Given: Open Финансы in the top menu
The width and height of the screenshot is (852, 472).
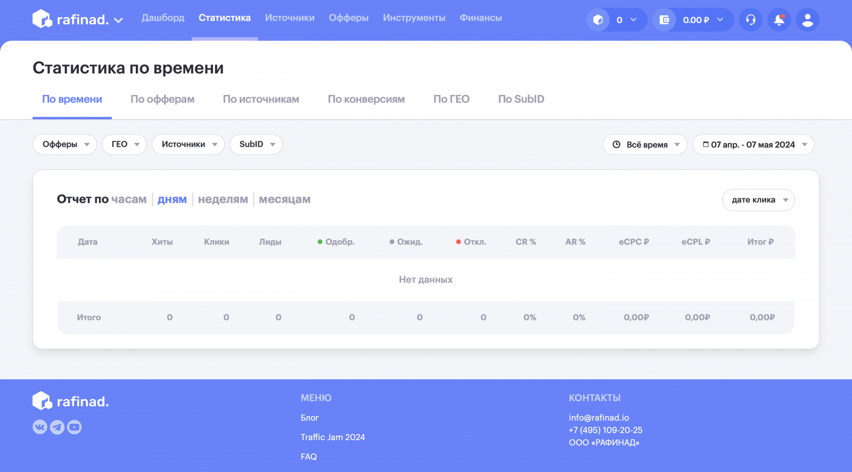Looking at the screenshot, I should pyautogui.click(x=480, y=18).
